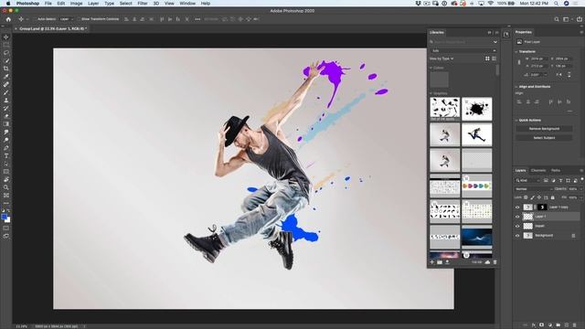Click the Add layer mask icon
The image size is (585, 329).
click(x=542, y=325)
